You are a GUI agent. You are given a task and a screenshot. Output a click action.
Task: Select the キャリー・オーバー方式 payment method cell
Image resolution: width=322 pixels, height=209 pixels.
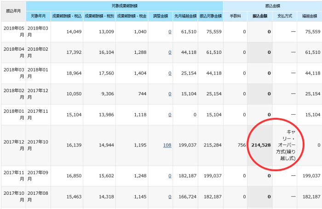pyautogui.click(x=285, y=145)
